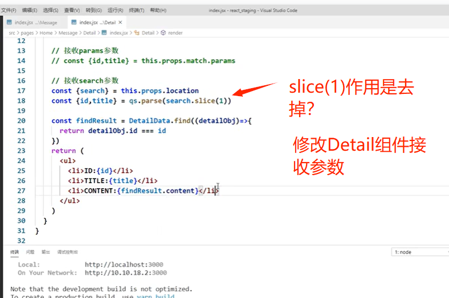Open the http://localhost:3000 link in terminal
This screenshot has width=449, height=298.
pyautogui.click(x=124, y=264)
